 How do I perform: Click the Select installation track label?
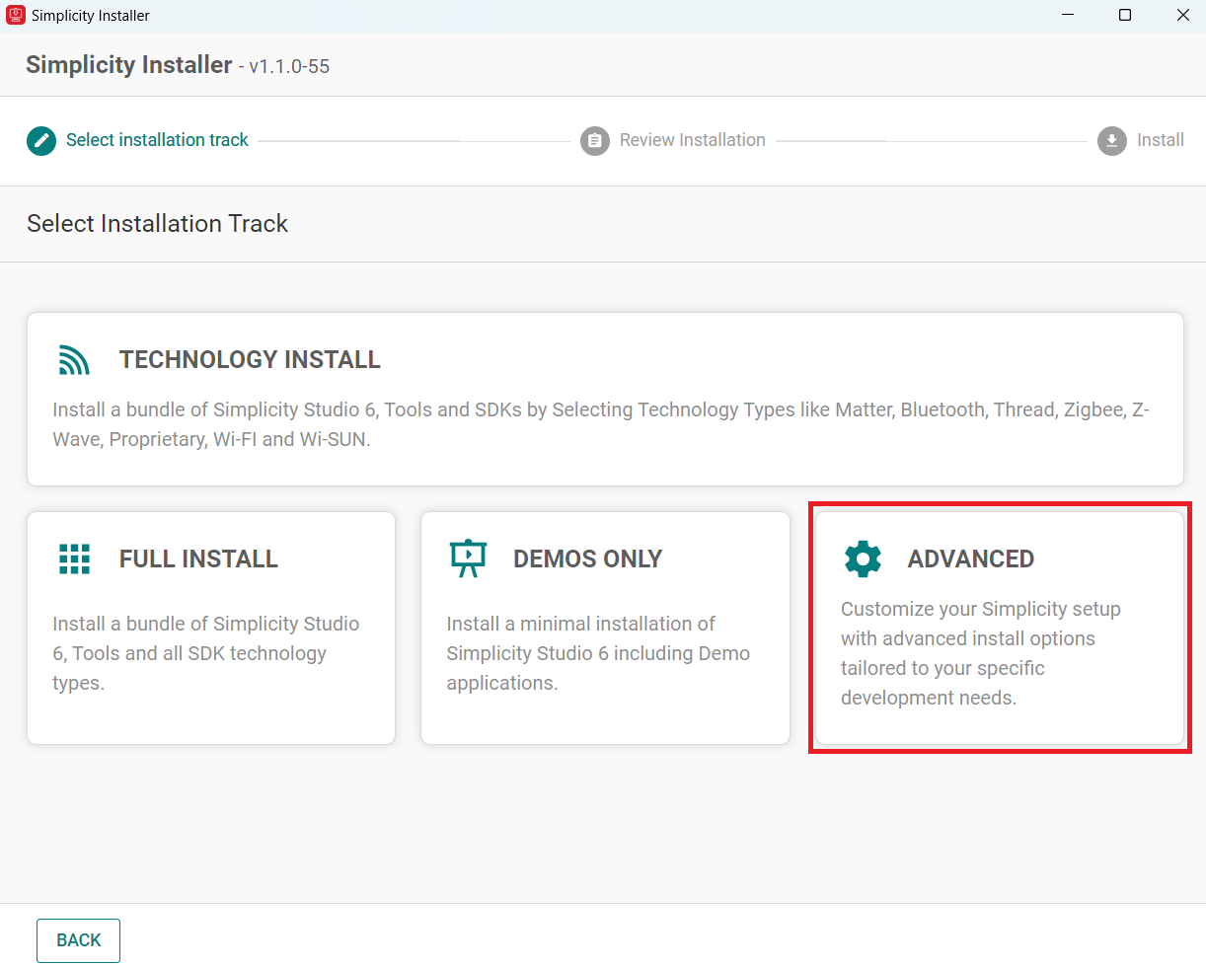157,140
